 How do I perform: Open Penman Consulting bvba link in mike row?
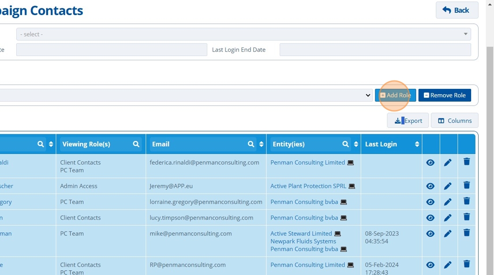point(304,249)
